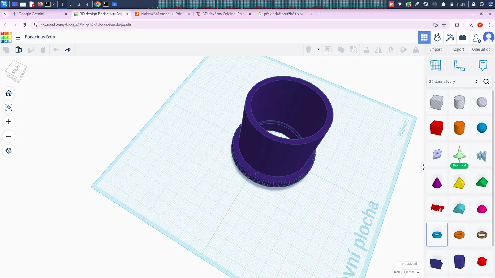Collapse the shapes panel chevron

click(424, 167)
